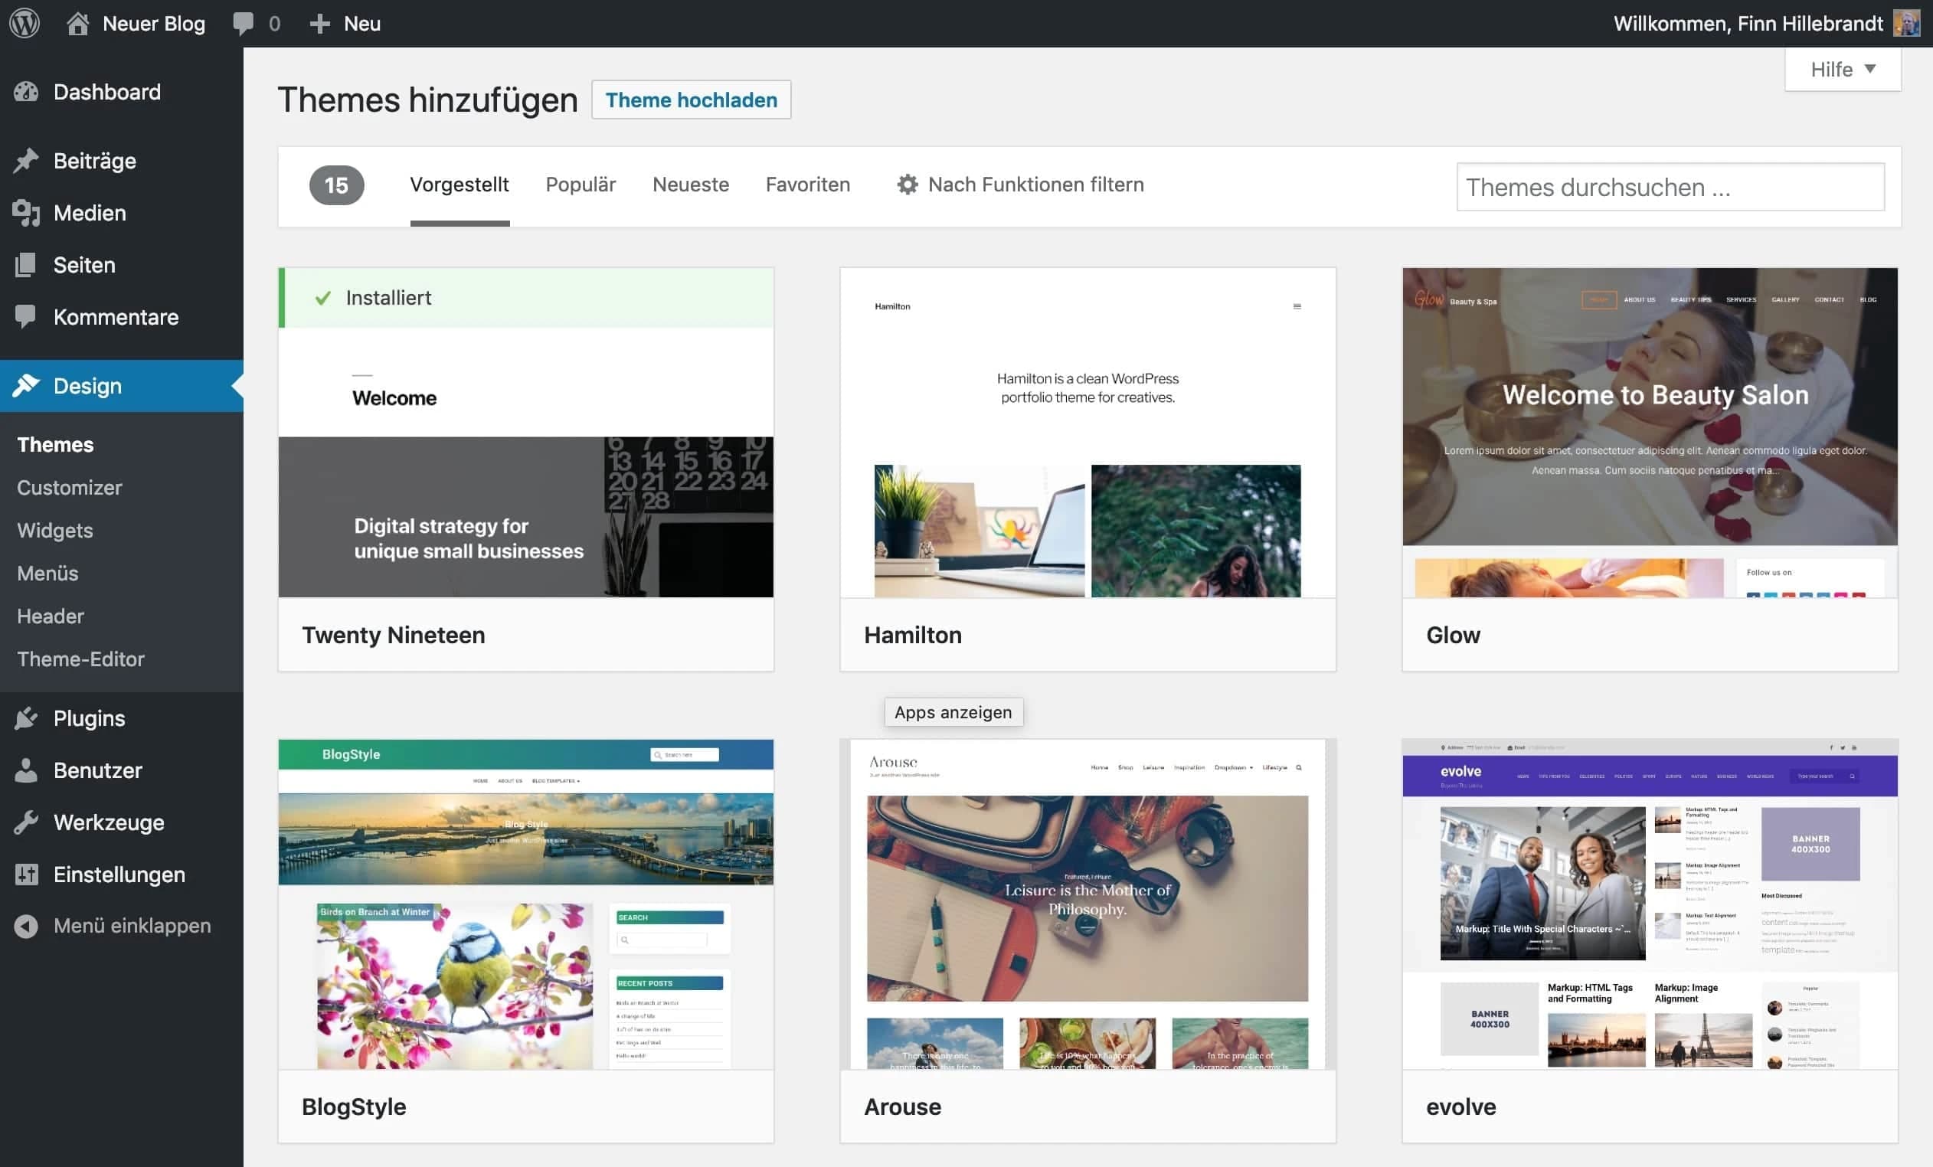Click the WordPress logo in the admin bar

[x=25, y=23]
